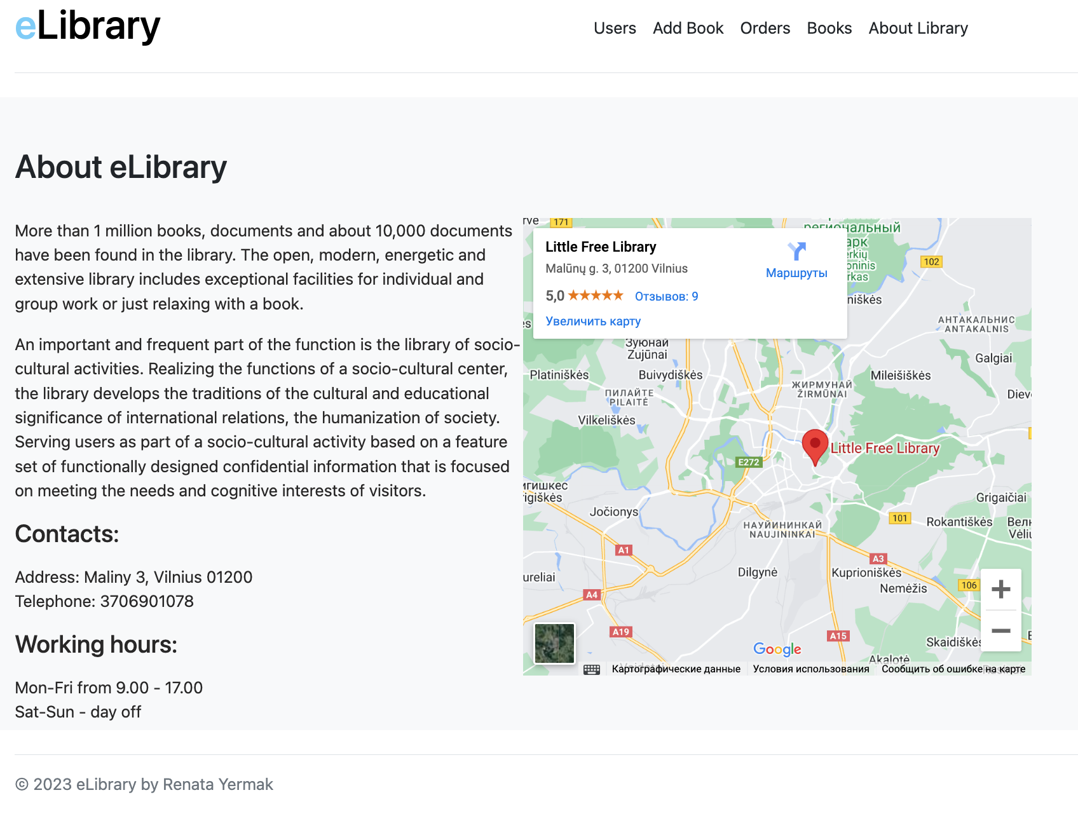Open the About Library page

click(918, 28)
